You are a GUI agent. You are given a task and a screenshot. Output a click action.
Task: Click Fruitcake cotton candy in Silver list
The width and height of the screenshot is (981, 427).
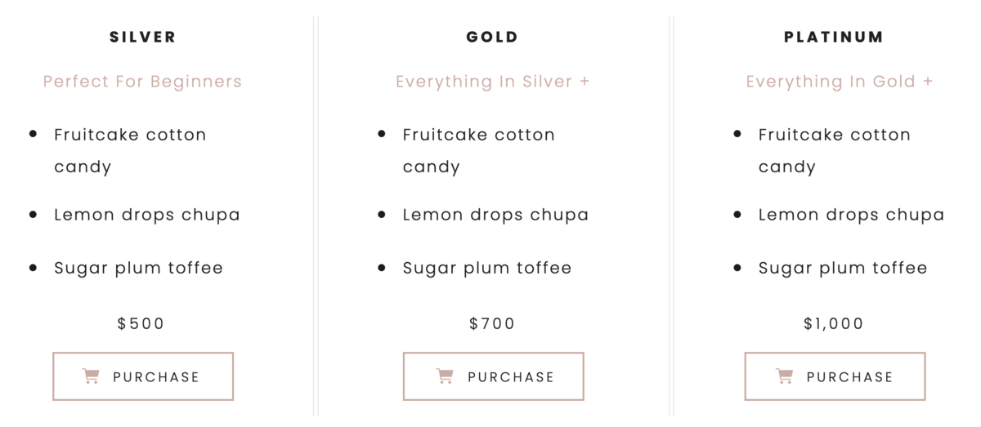130,150
